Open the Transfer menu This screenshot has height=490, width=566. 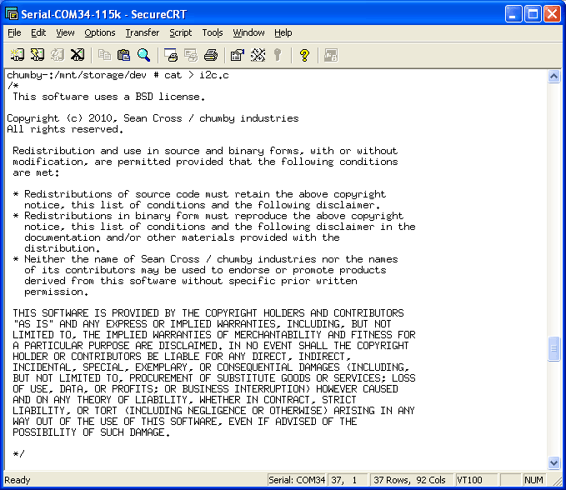coord(142,32)
